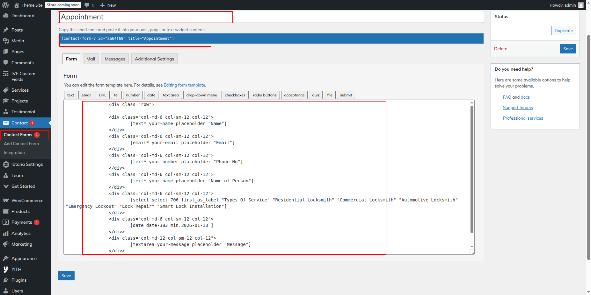The height and width of the screenshot is (295, 591).
Task: Click the Dashboard icon in sidebar
Action: pyautogui.click(x=6, y=16)
